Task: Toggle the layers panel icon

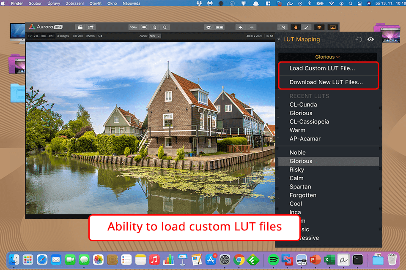Action: click(319, 27)
